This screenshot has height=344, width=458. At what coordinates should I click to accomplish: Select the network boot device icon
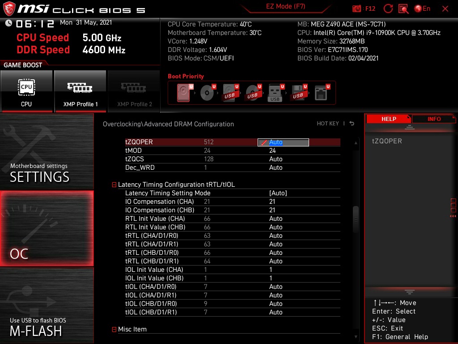tap(322, 93)
